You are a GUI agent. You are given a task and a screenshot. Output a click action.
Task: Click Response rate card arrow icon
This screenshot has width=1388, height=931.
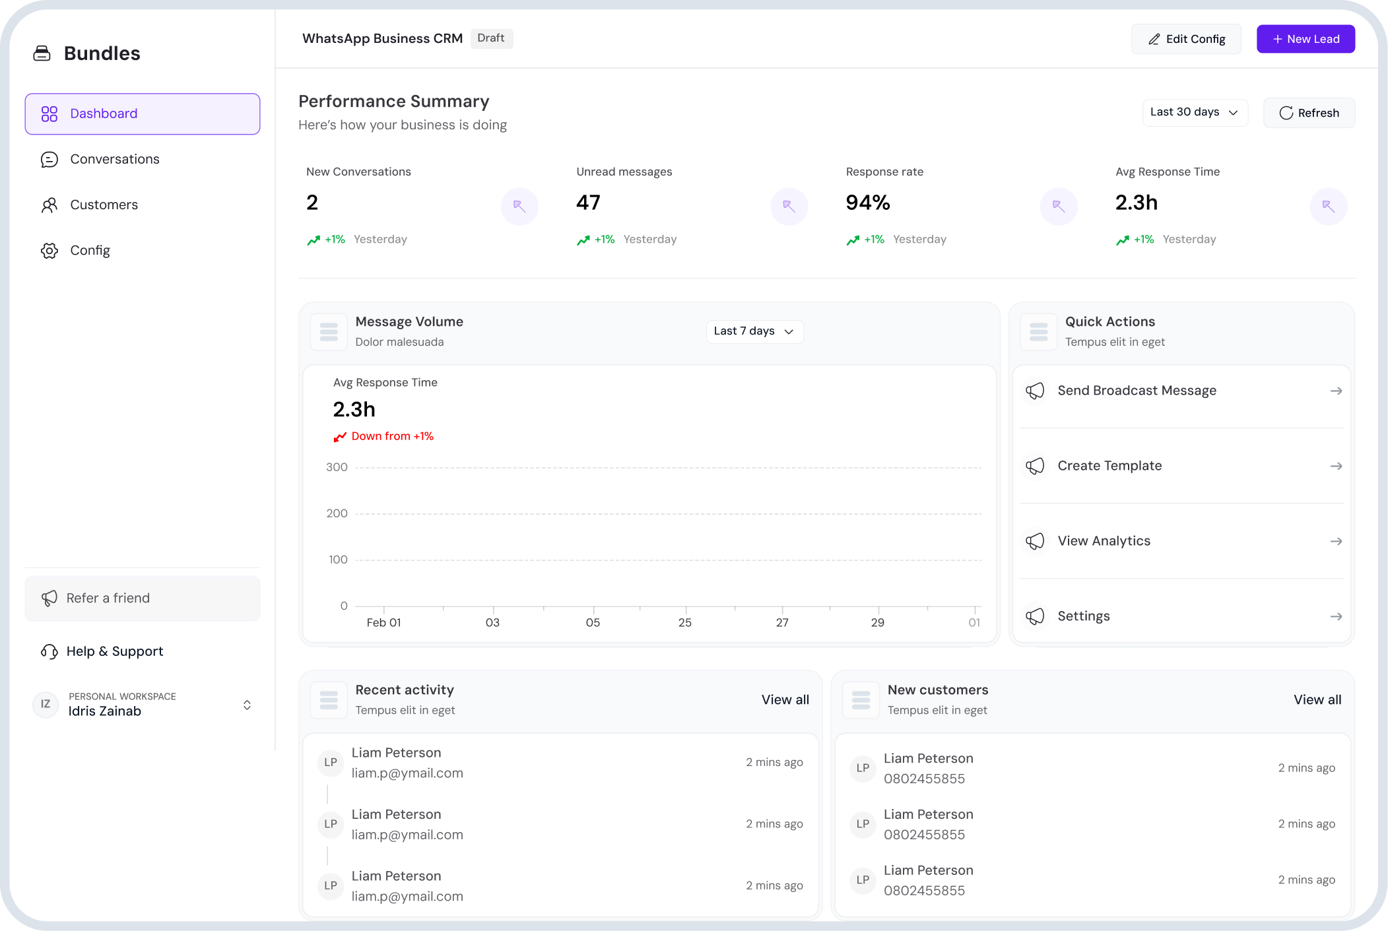(1059, 207)
